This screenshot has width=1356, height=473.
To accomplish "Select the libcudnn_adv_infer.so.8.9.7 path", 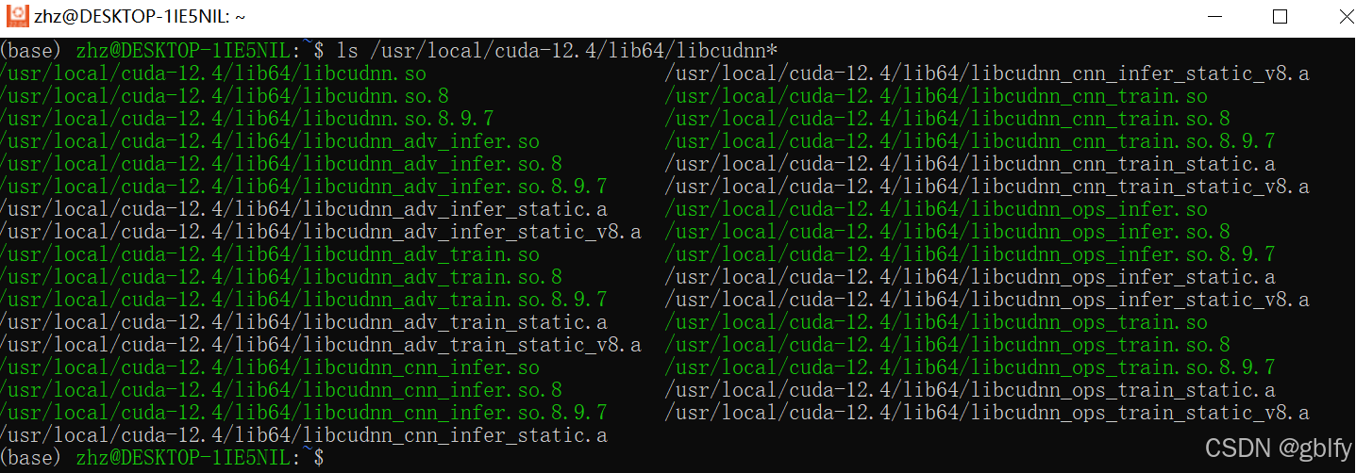I will pyautogui.click(x=304, y=187).
